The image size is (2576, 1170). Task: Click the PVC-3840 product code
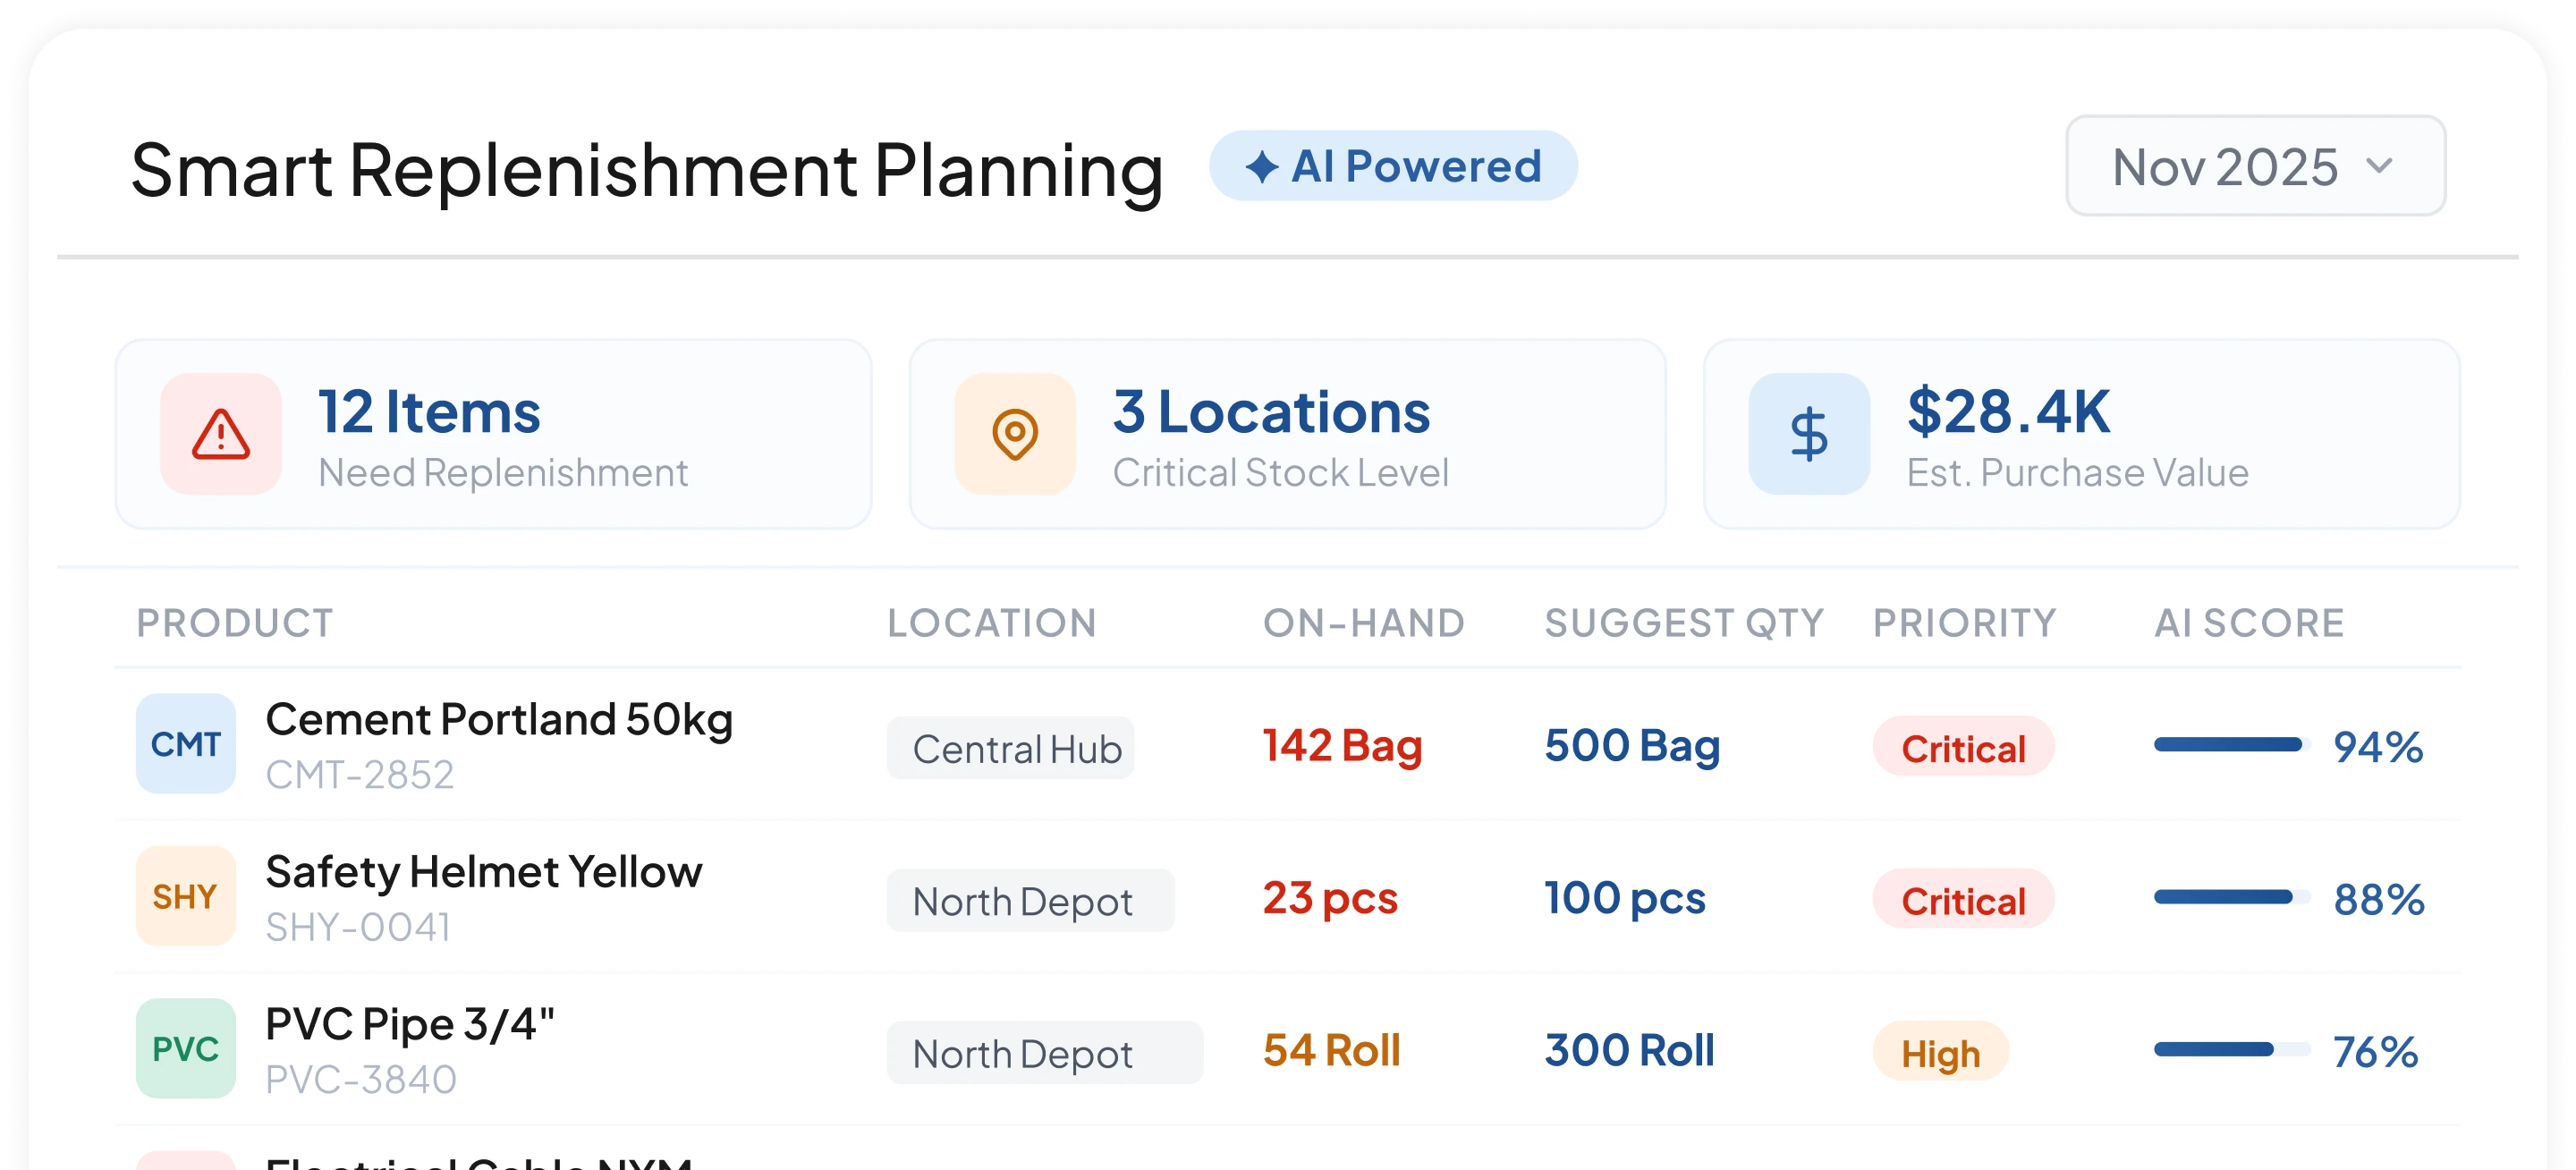point(361,1080)
